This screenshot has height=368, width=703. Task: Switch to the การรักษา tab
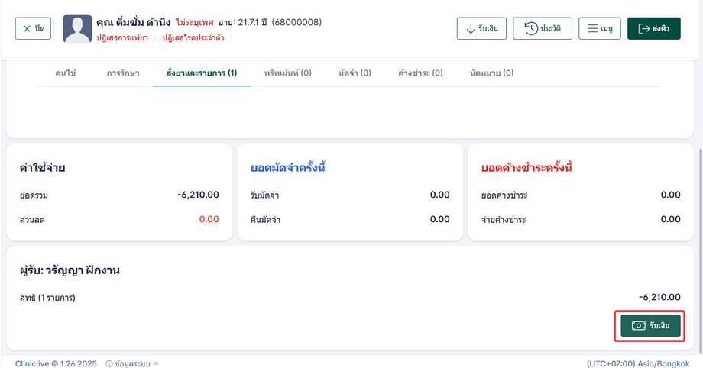click(122, 73)
